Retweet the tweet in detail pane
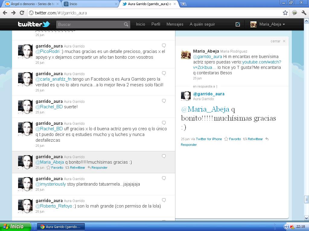This screenshot has width=309, height=231. (x=253, y=139)
